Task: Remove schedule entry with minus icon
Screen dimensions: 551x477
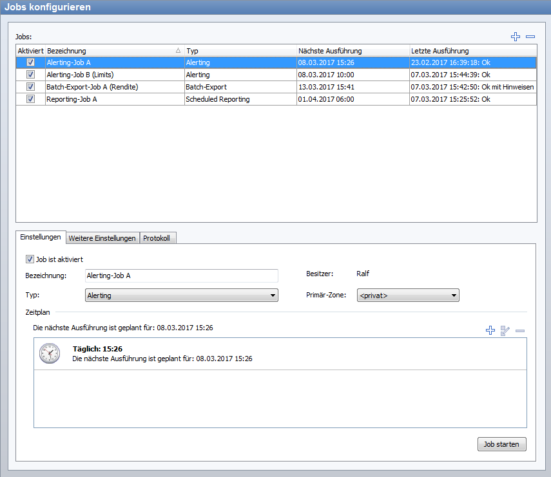Action: tap(520, 330)
